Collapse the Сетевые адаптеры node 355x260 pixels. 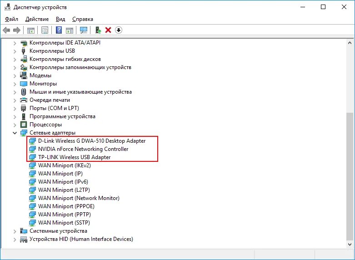(15, 133)
